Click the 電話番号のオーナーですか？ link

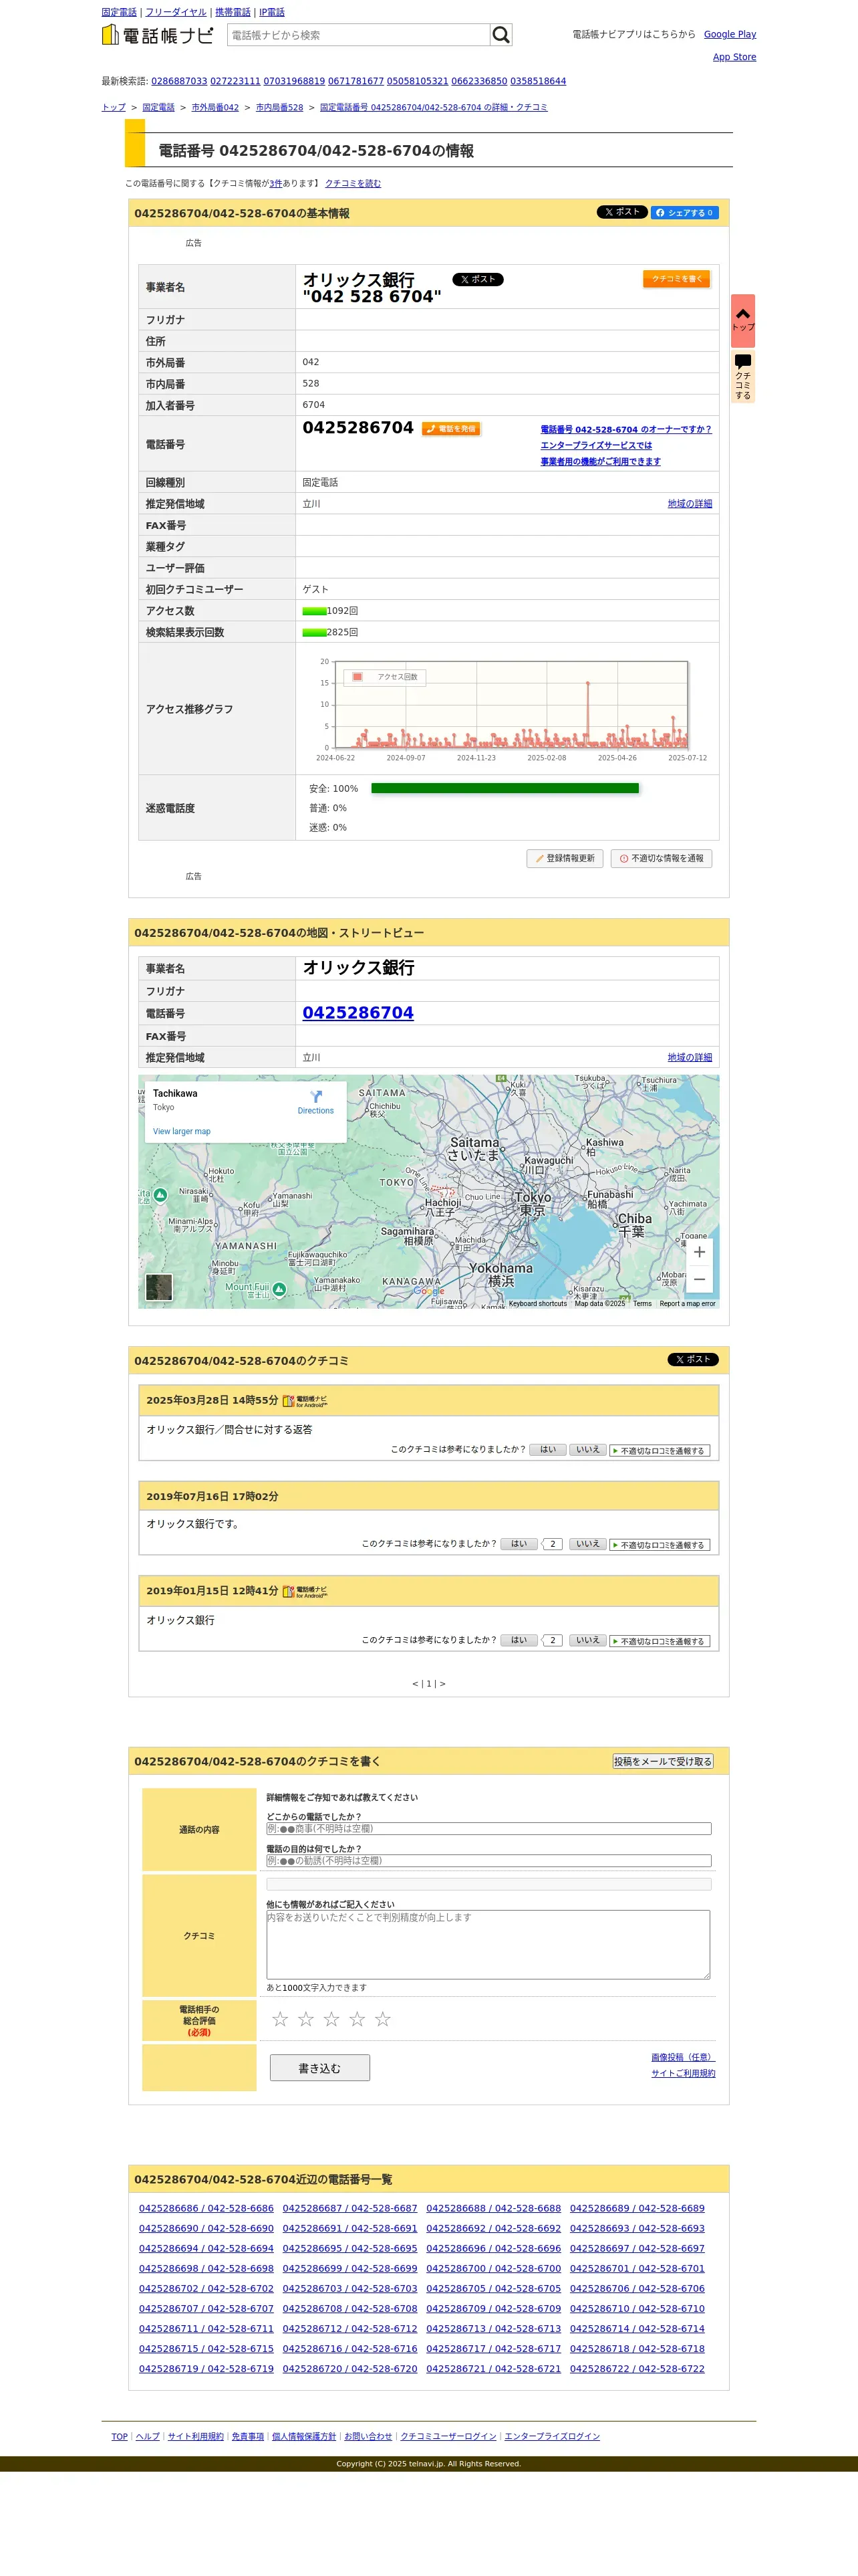click(x=626, y=430)
